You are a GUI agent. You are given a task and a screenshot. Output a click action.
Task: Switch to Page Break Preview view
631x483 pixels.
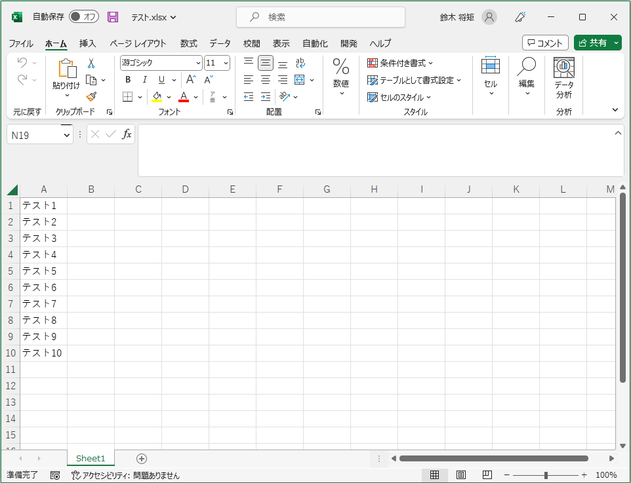487,475
